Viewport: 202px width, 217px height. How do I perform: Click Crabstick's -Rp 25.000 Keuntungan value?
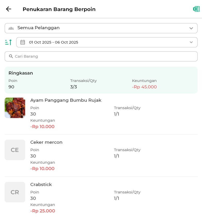[x=42, y=211]
